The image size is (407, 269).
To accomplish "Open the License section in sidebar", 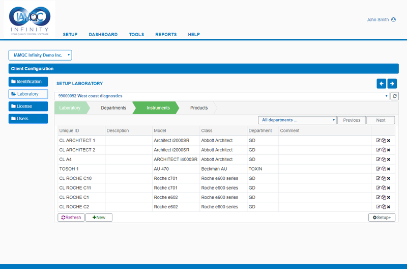I will coord(28,106).
